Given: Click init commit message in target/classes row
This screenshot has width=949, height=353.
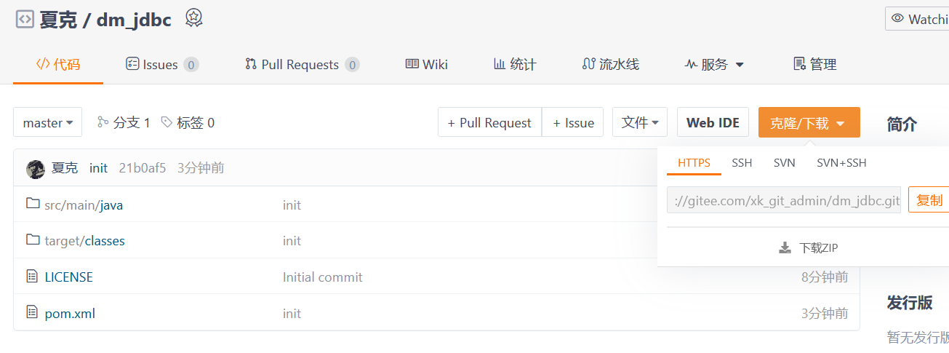Looking at the screenshot, I should (x=292, y=241).
